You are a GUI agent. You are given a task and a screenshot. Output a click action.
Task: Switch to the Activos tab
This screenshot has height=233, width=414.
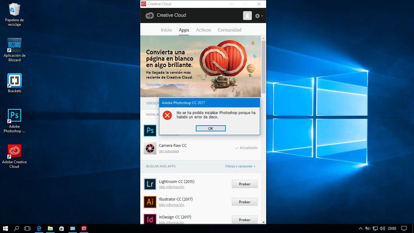pos(203,30)
